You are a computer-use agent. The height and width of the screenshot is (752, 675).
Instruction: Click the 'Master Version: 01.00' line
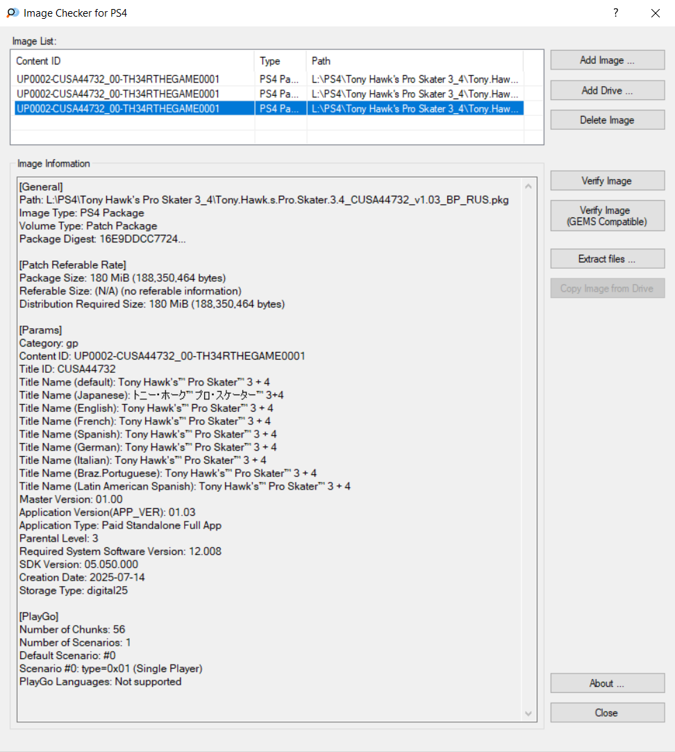[x=71, y=499]
